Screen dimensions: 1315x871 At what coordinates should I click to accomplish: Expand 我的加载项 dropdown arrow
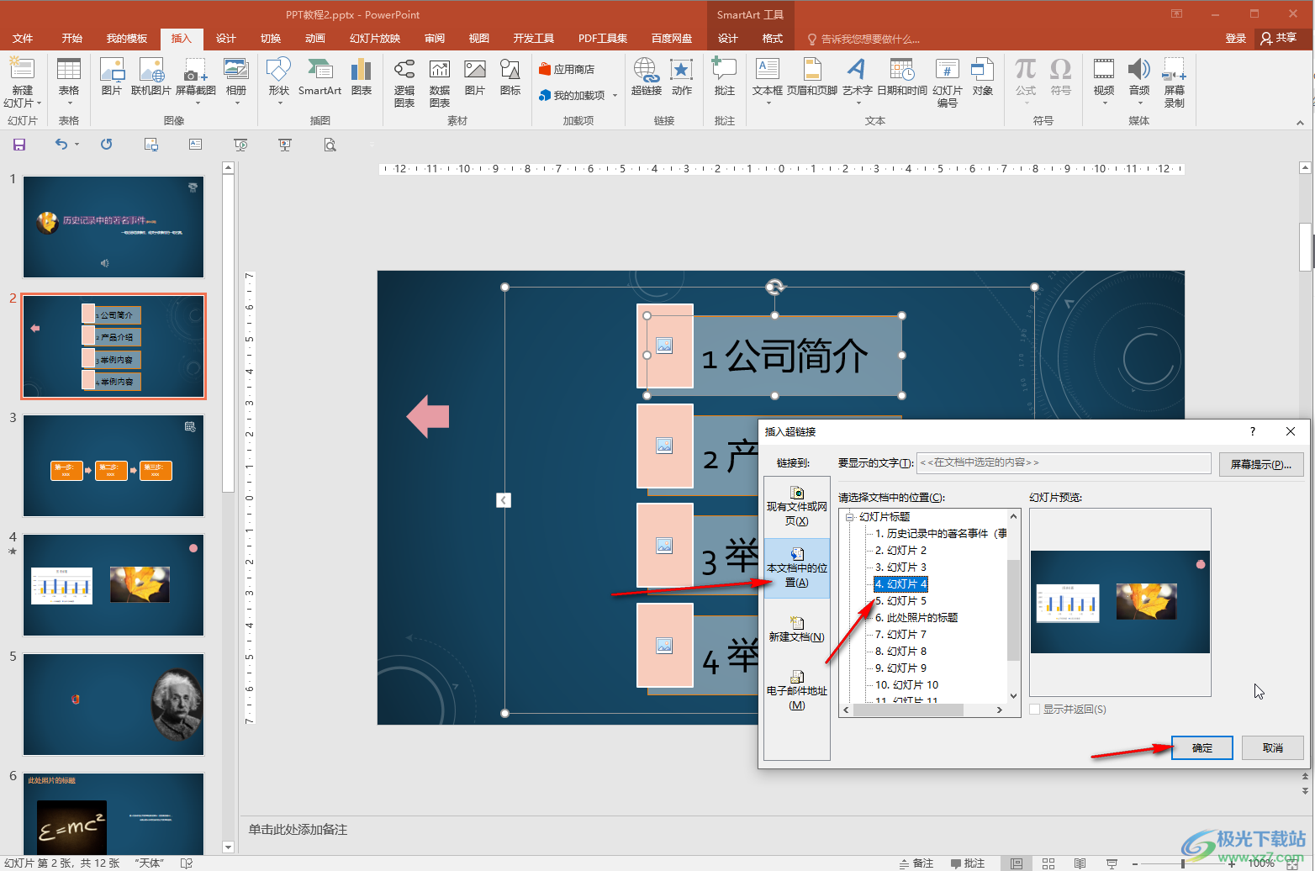click(615, 96)
